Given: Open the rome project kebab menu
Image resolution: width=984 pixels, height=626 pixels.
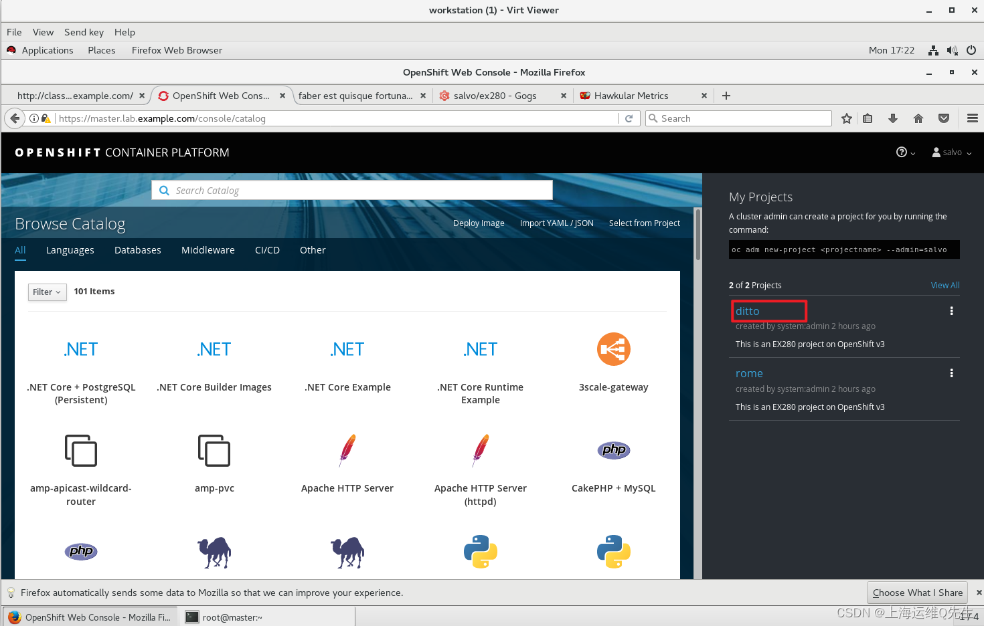Looking at the screenshot, I should click(x=951, y=373).
